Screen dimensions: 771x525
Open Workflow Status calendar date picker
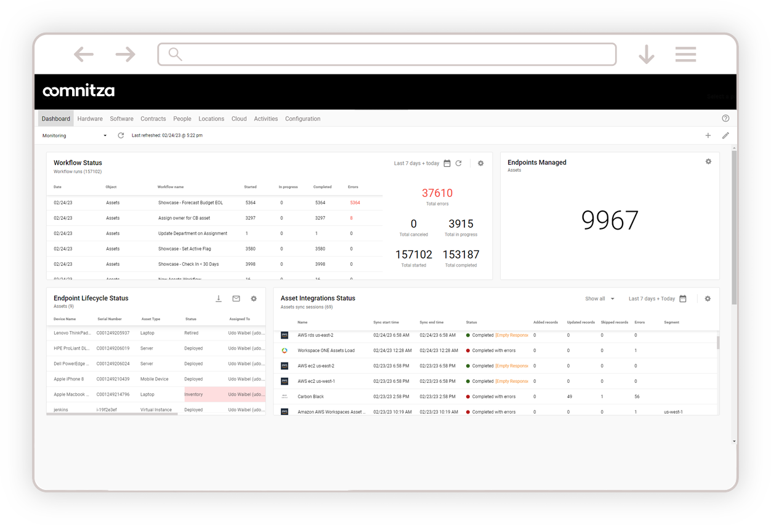point(447,163)
